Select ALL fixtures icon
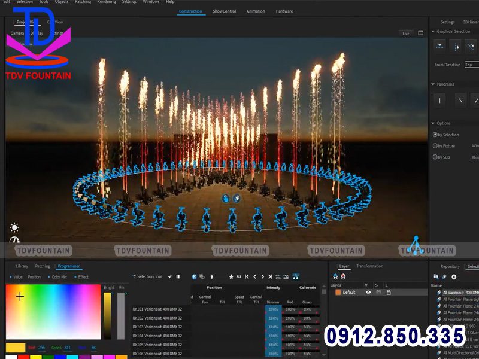Viewport: 479px width, 359px height. 238,276
